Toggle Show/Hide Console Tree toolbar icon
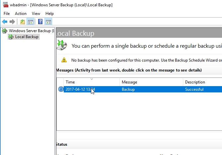 (x=31, y=22)
